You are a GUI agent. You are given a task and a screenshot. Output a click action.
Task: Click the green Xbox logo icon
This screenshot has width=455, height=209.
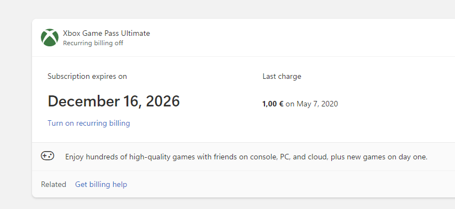coord(50,37)
